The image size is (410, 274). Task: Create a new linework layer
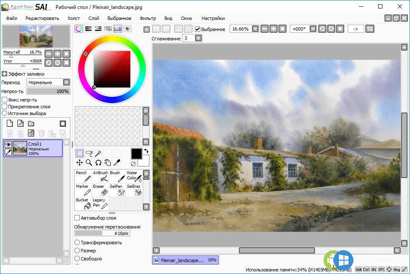(20, 123)
